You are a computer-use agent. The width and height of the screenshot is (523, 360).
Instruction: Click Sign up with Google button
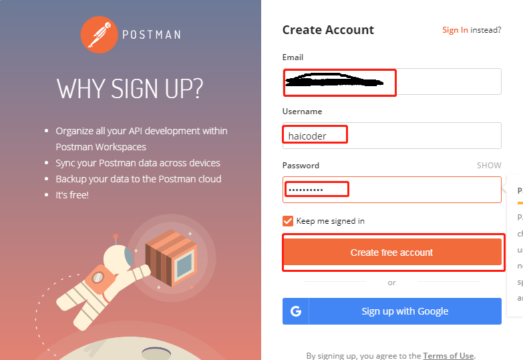392,311
